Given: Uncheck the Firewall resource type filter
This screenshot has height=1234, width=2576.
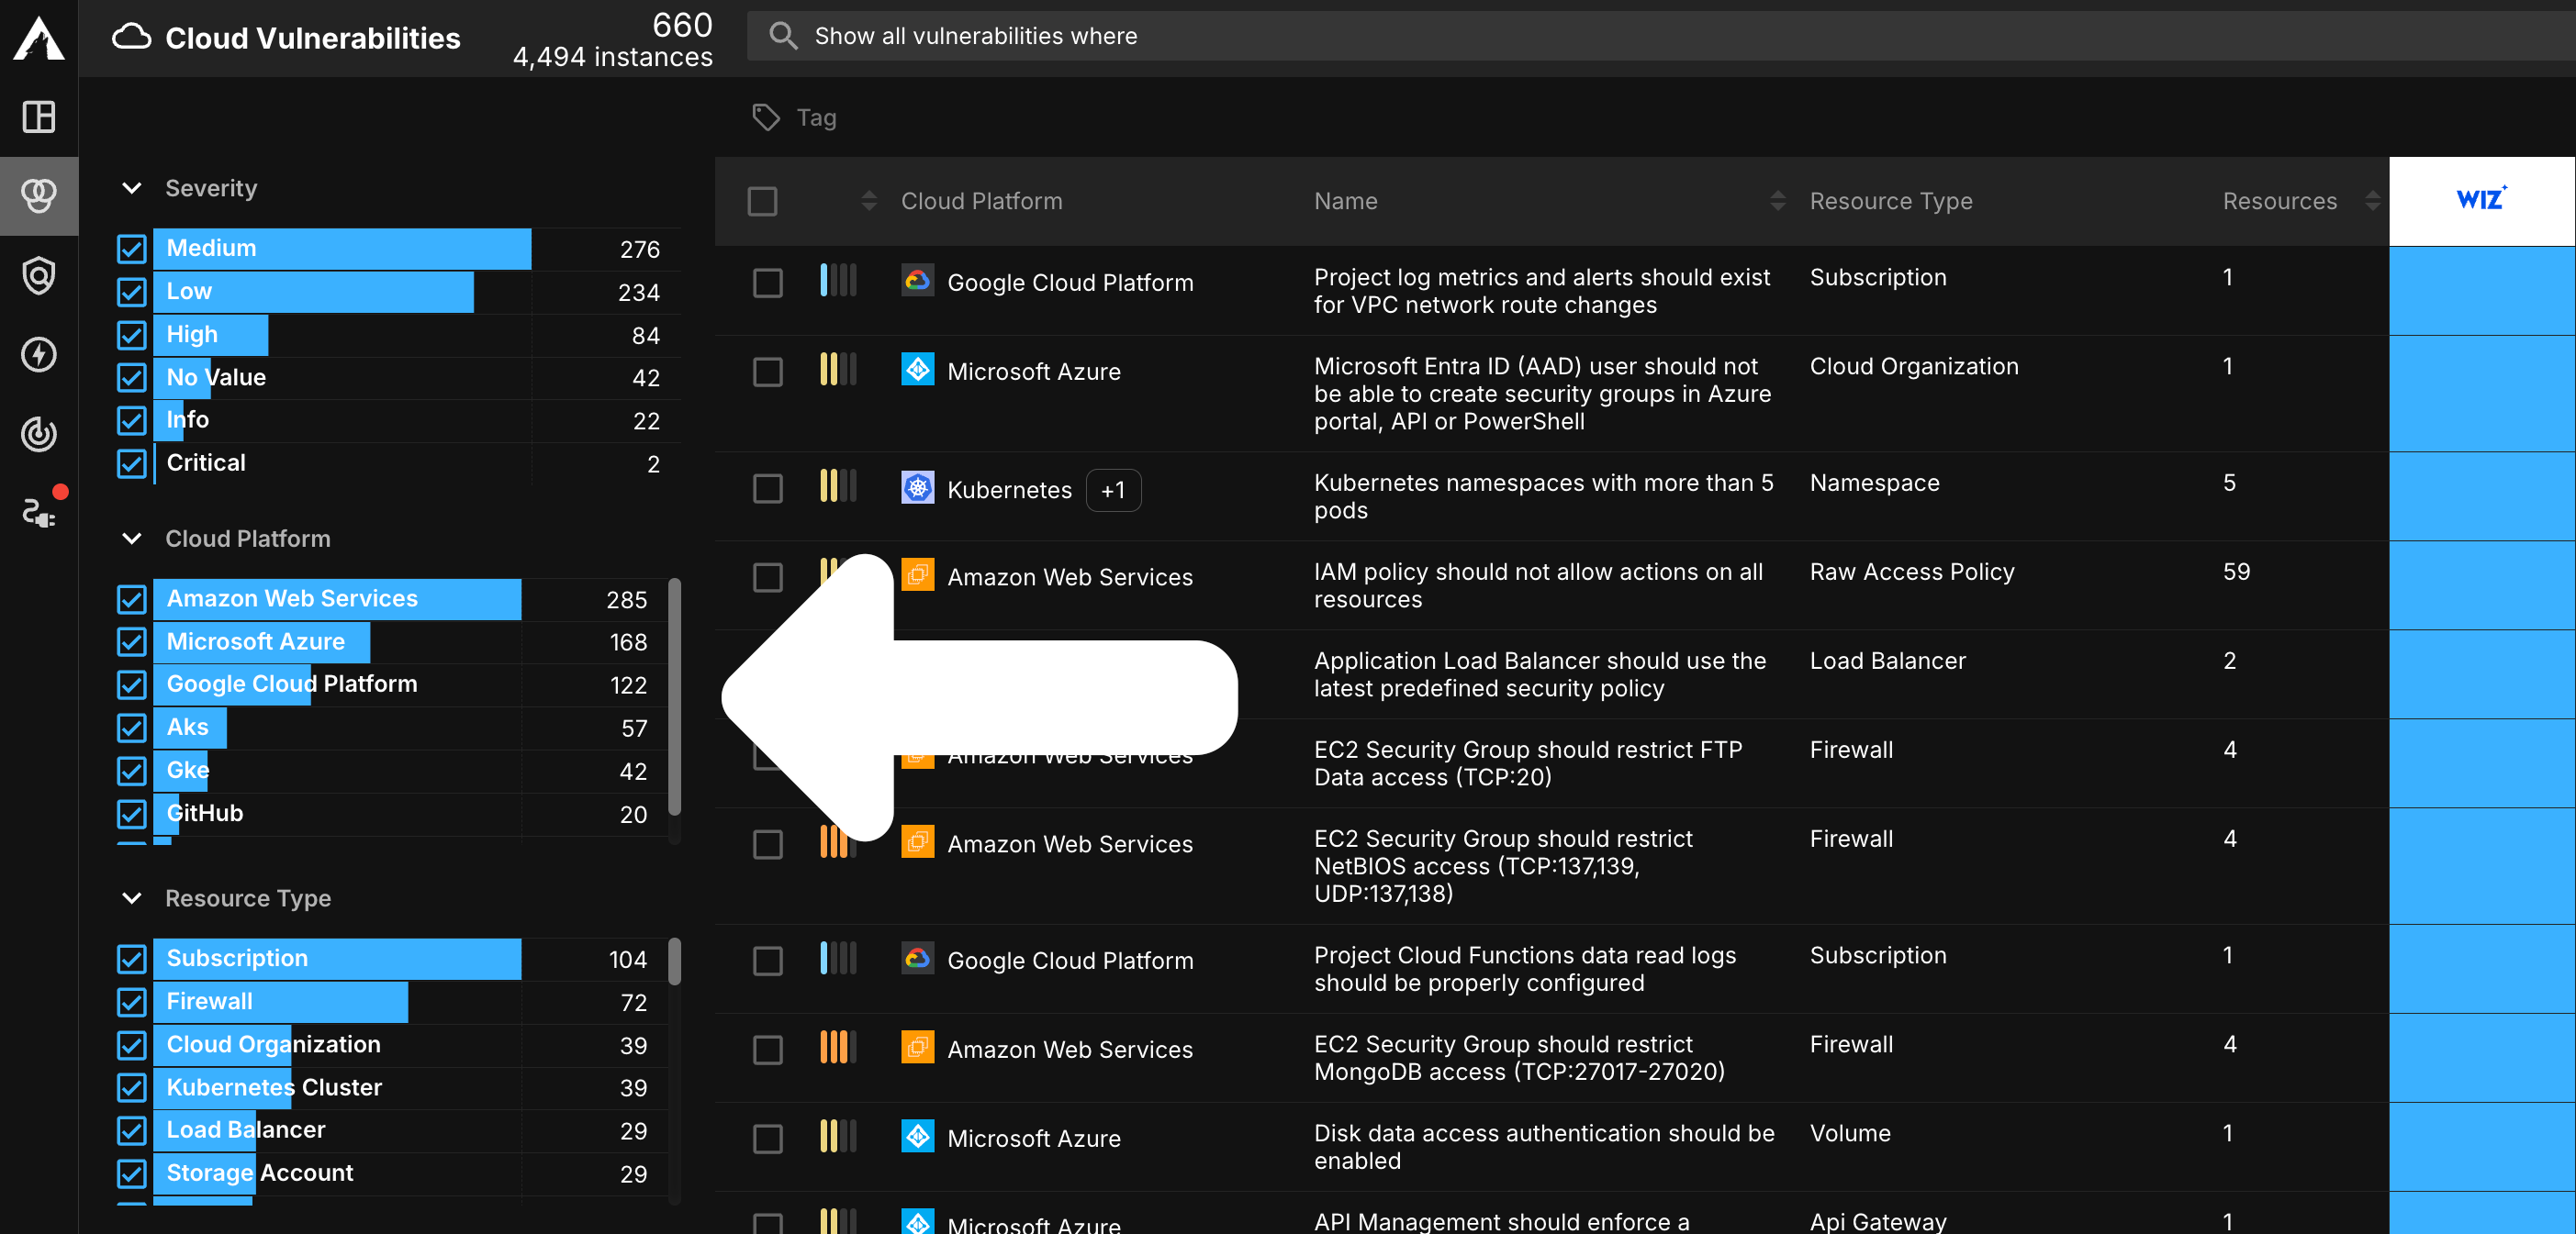Looking at the screenshot, I should tap(131, 1002).
